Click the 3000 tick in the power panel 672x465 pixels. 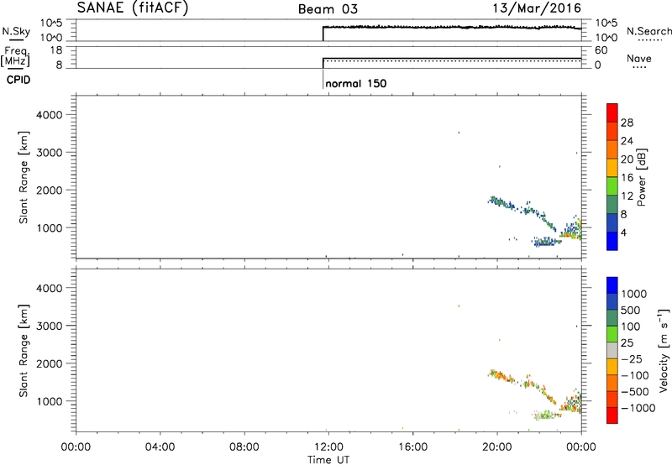pos(50,153)
